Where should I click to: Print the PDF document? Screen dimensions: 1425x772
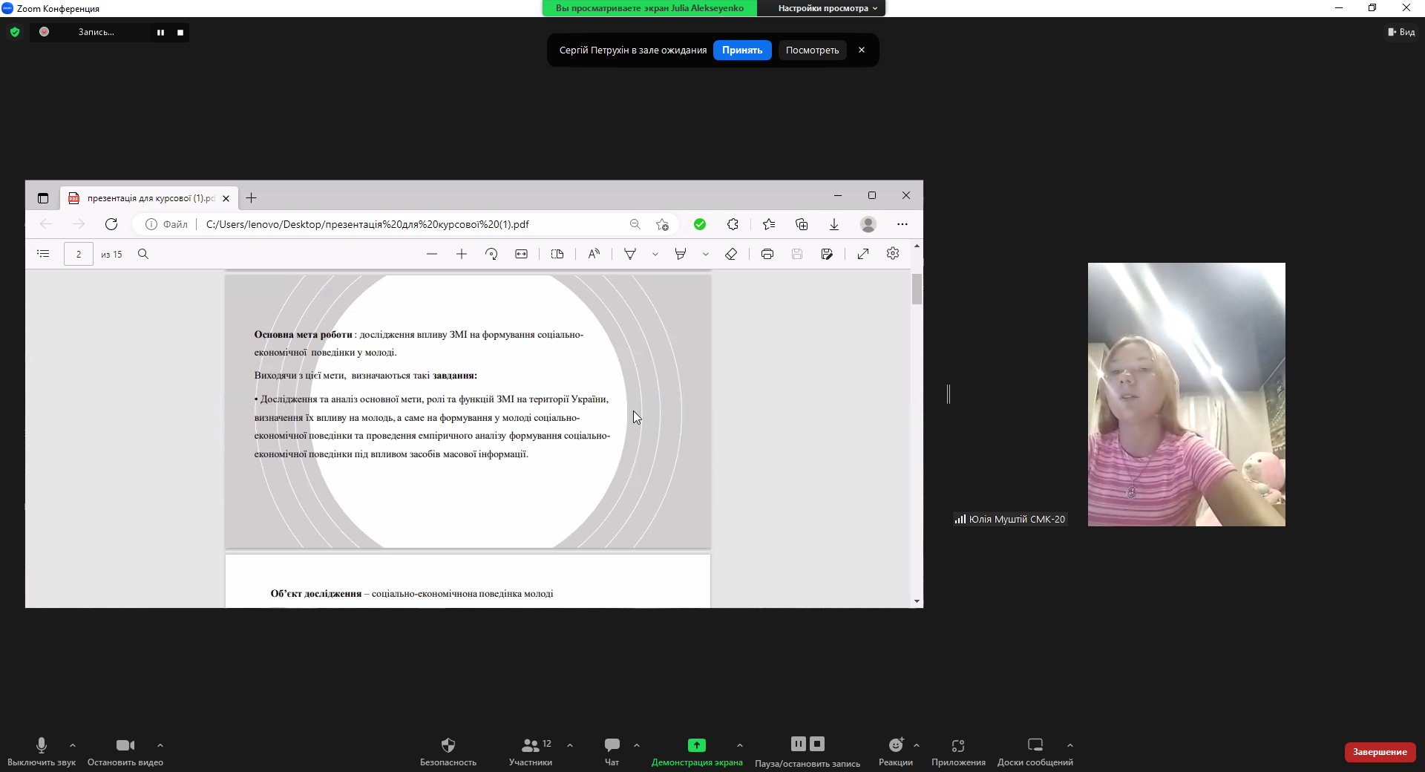coord(767,254)
